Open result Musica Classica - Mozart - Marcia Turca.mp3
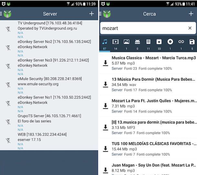Screen dimensions: 197x175 (x=148, y=63)
